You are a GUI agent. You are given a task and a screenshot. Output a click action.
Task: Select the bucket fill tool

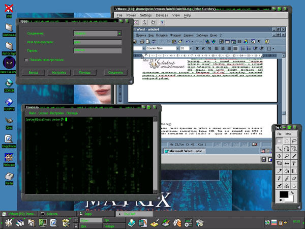tap(287, 171)
